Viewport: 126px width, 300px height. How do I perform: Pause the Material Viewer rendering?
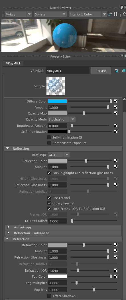point(116,14)
